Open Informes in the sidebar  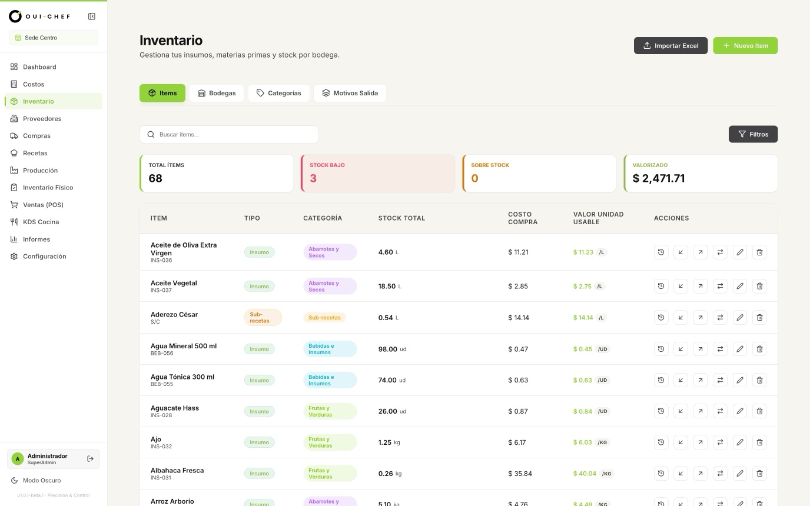pyautogui.click(x=54, y=239)
